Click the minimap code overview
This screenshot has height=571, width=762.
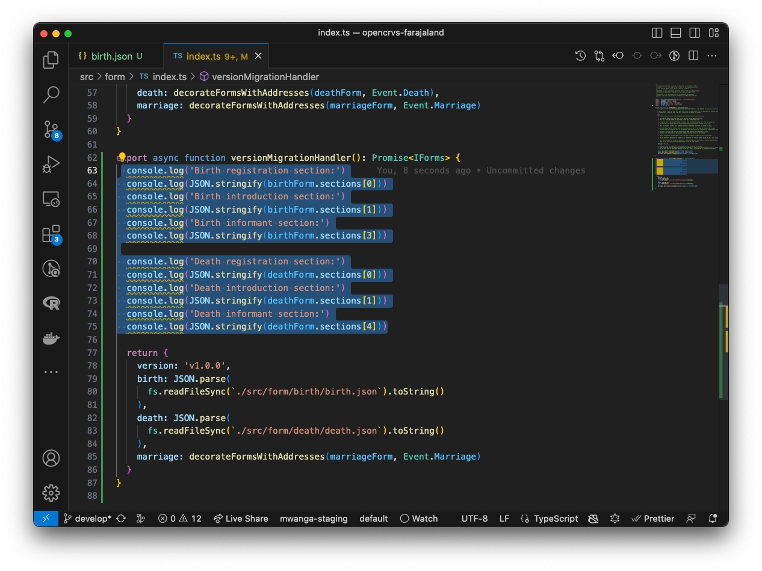[686, 139]
